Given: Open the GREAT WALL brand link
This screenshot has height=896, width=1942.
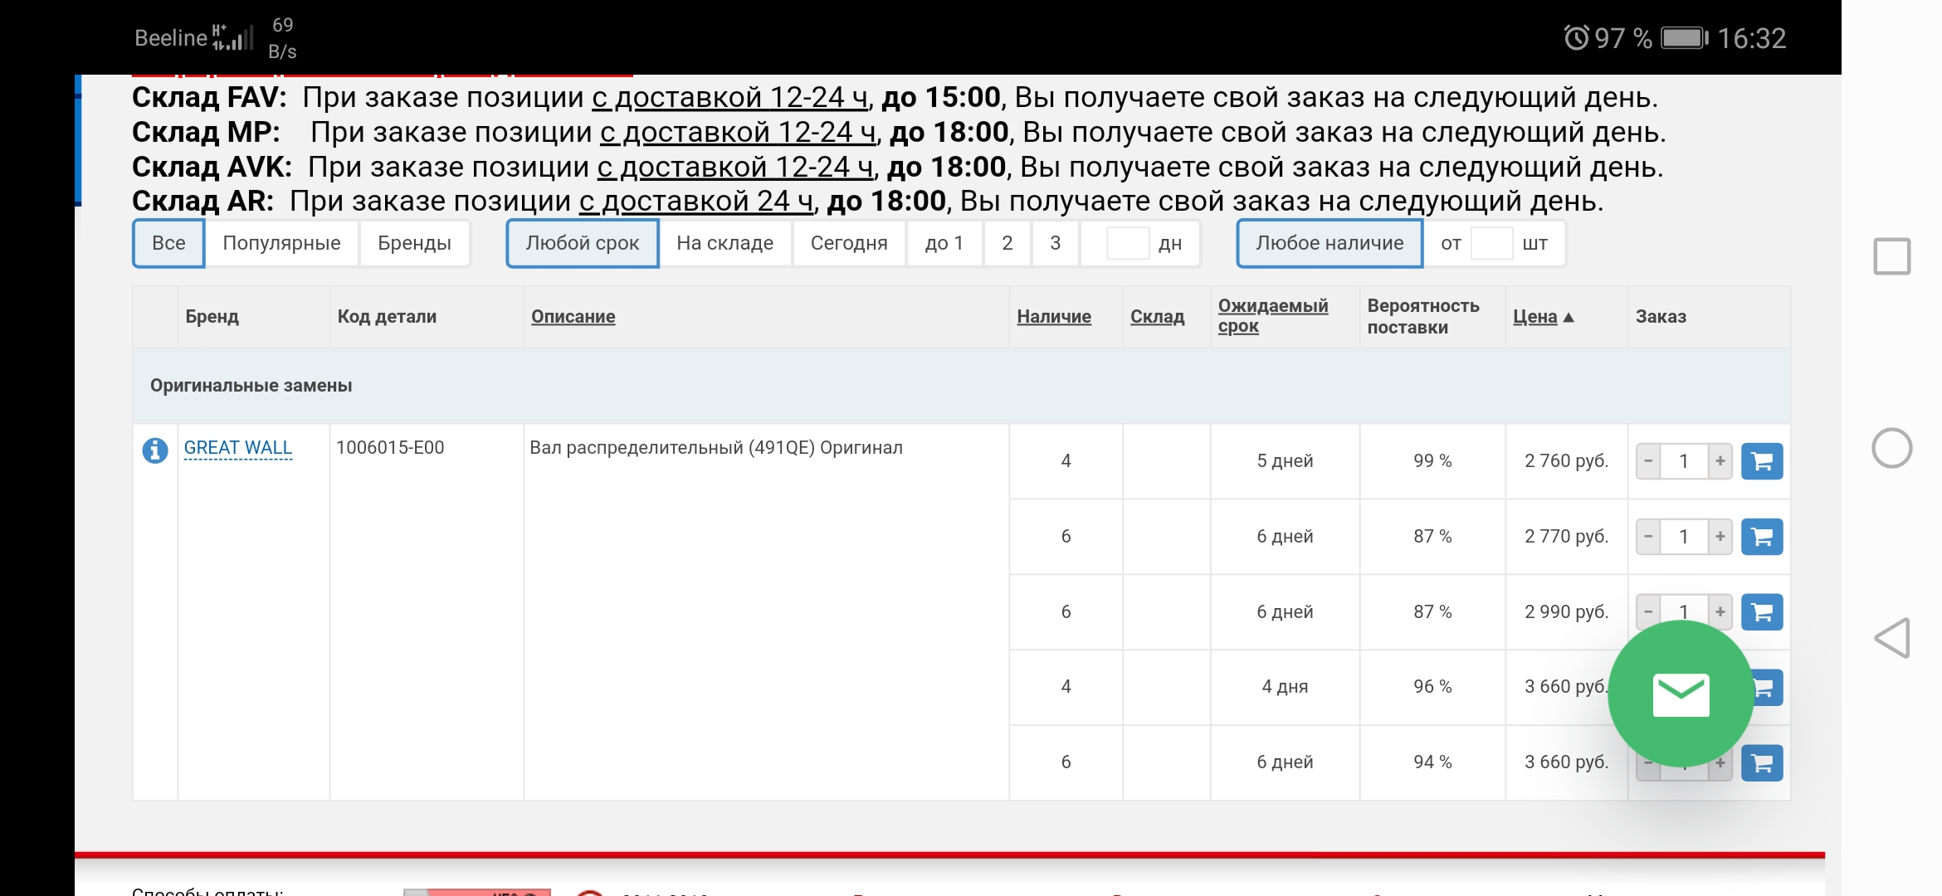Looking at the screenshot, I should (x=238, y=448).
